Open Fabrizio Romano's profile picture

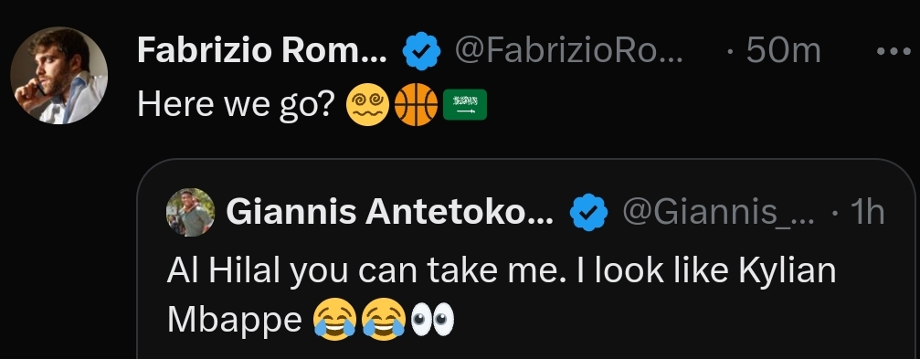point(58,75)
